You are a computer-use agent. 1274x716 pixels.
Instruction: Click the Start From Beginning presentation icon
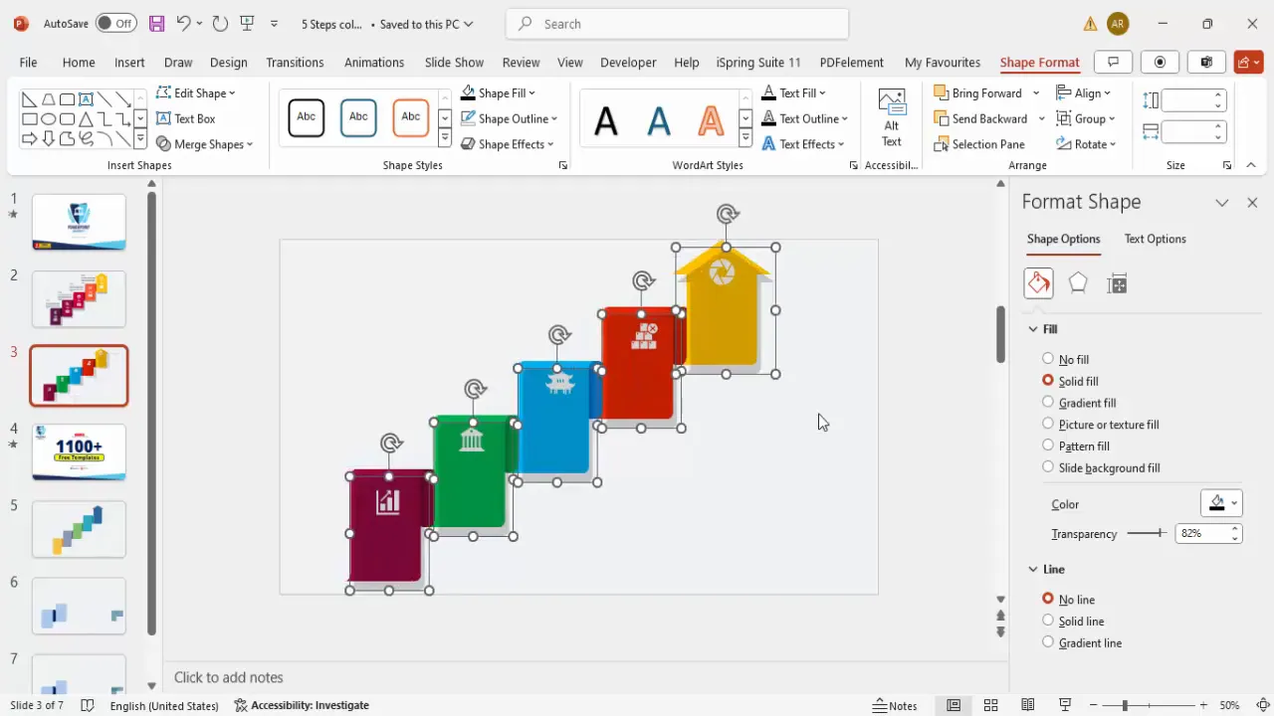pos(248,23)
